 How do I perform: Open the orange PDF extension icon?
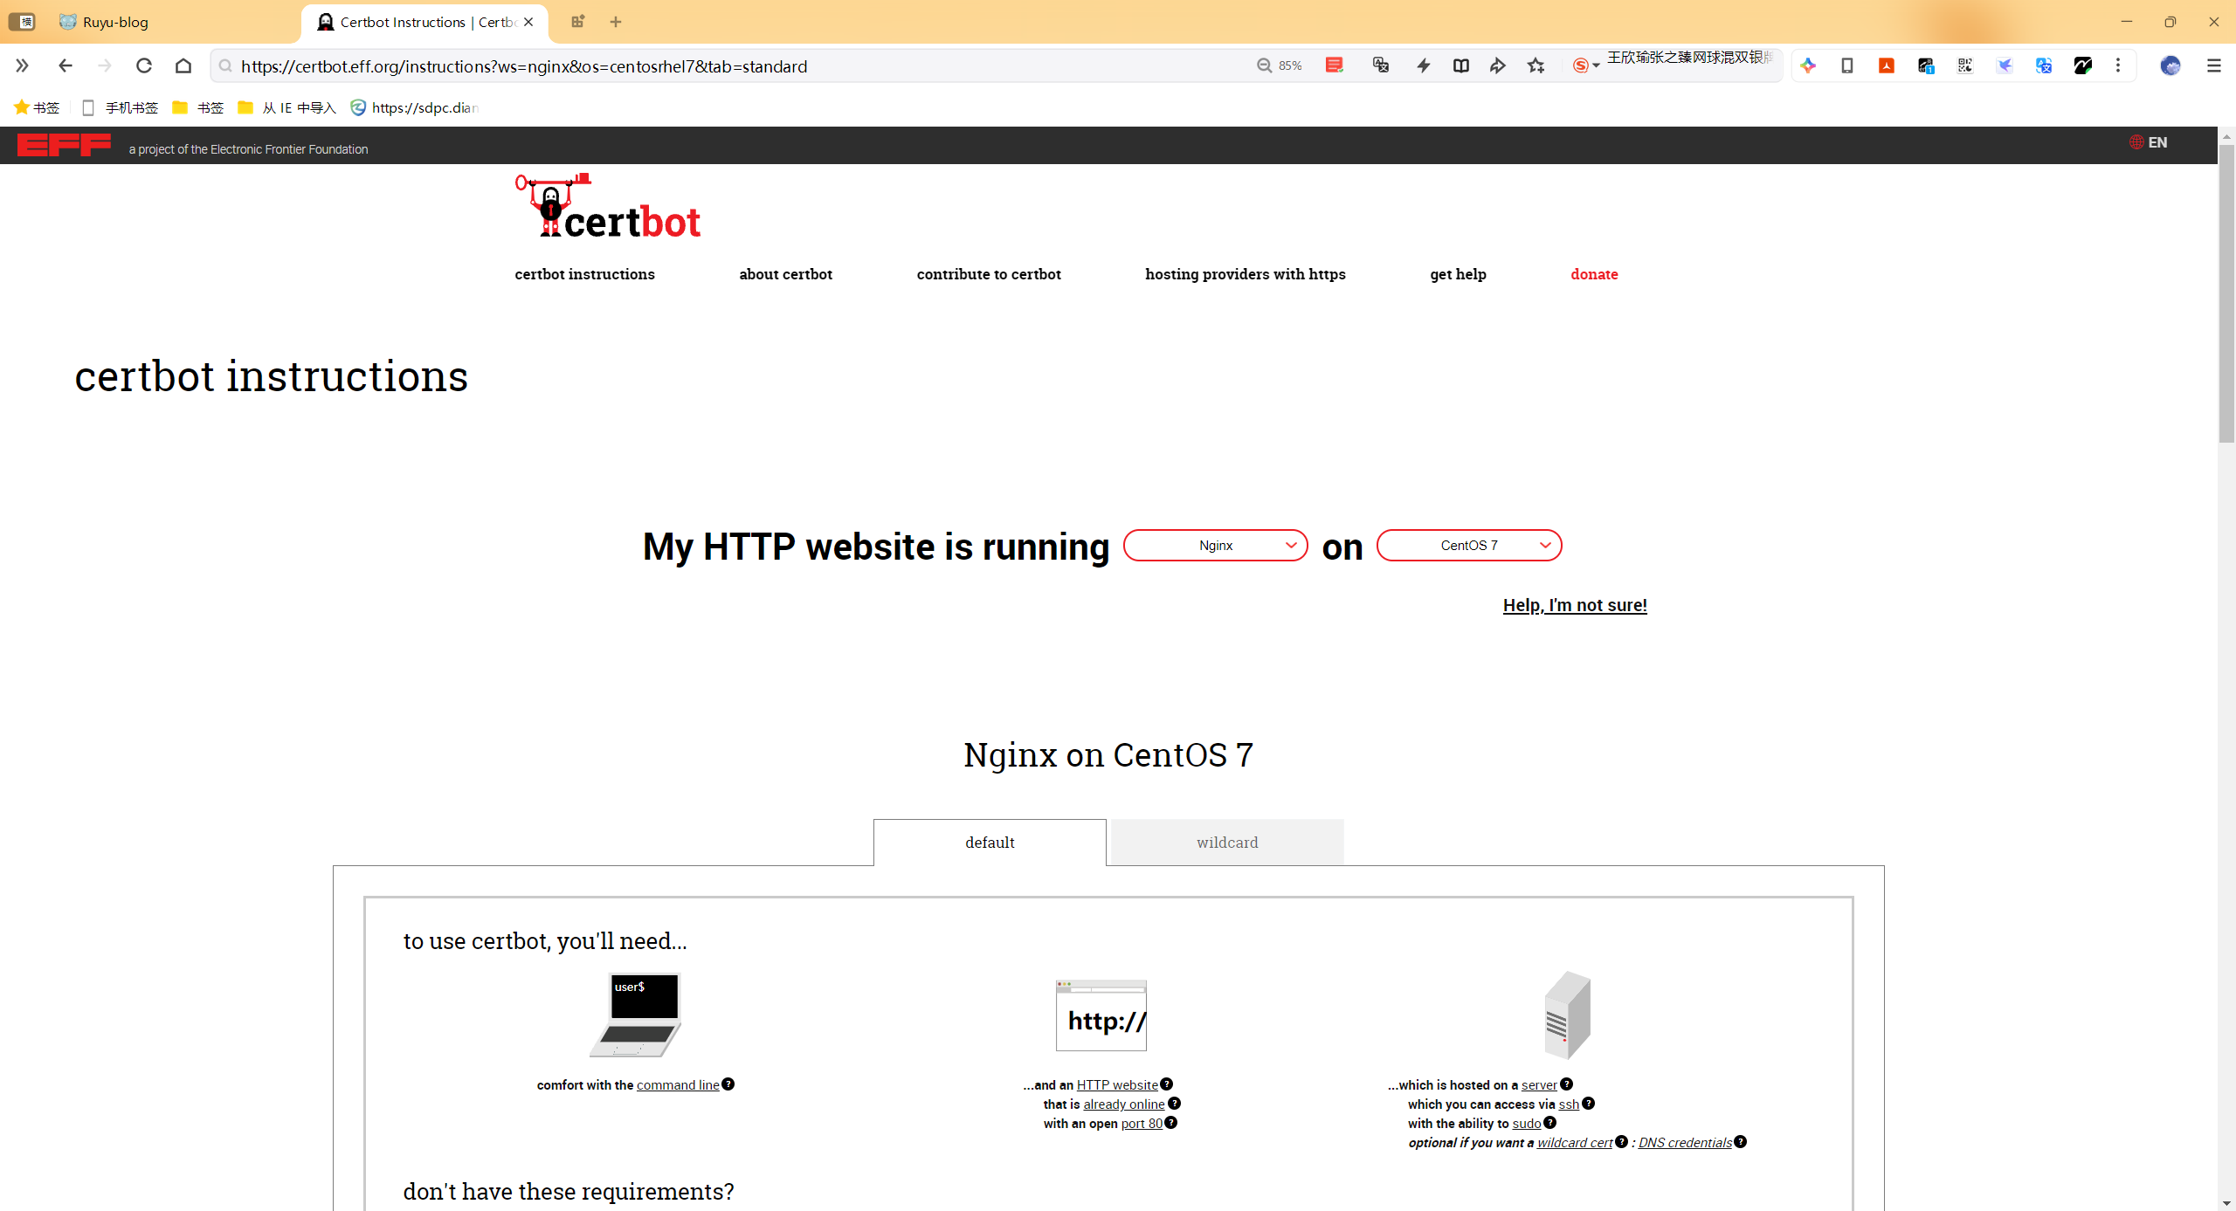point(1887,65)
